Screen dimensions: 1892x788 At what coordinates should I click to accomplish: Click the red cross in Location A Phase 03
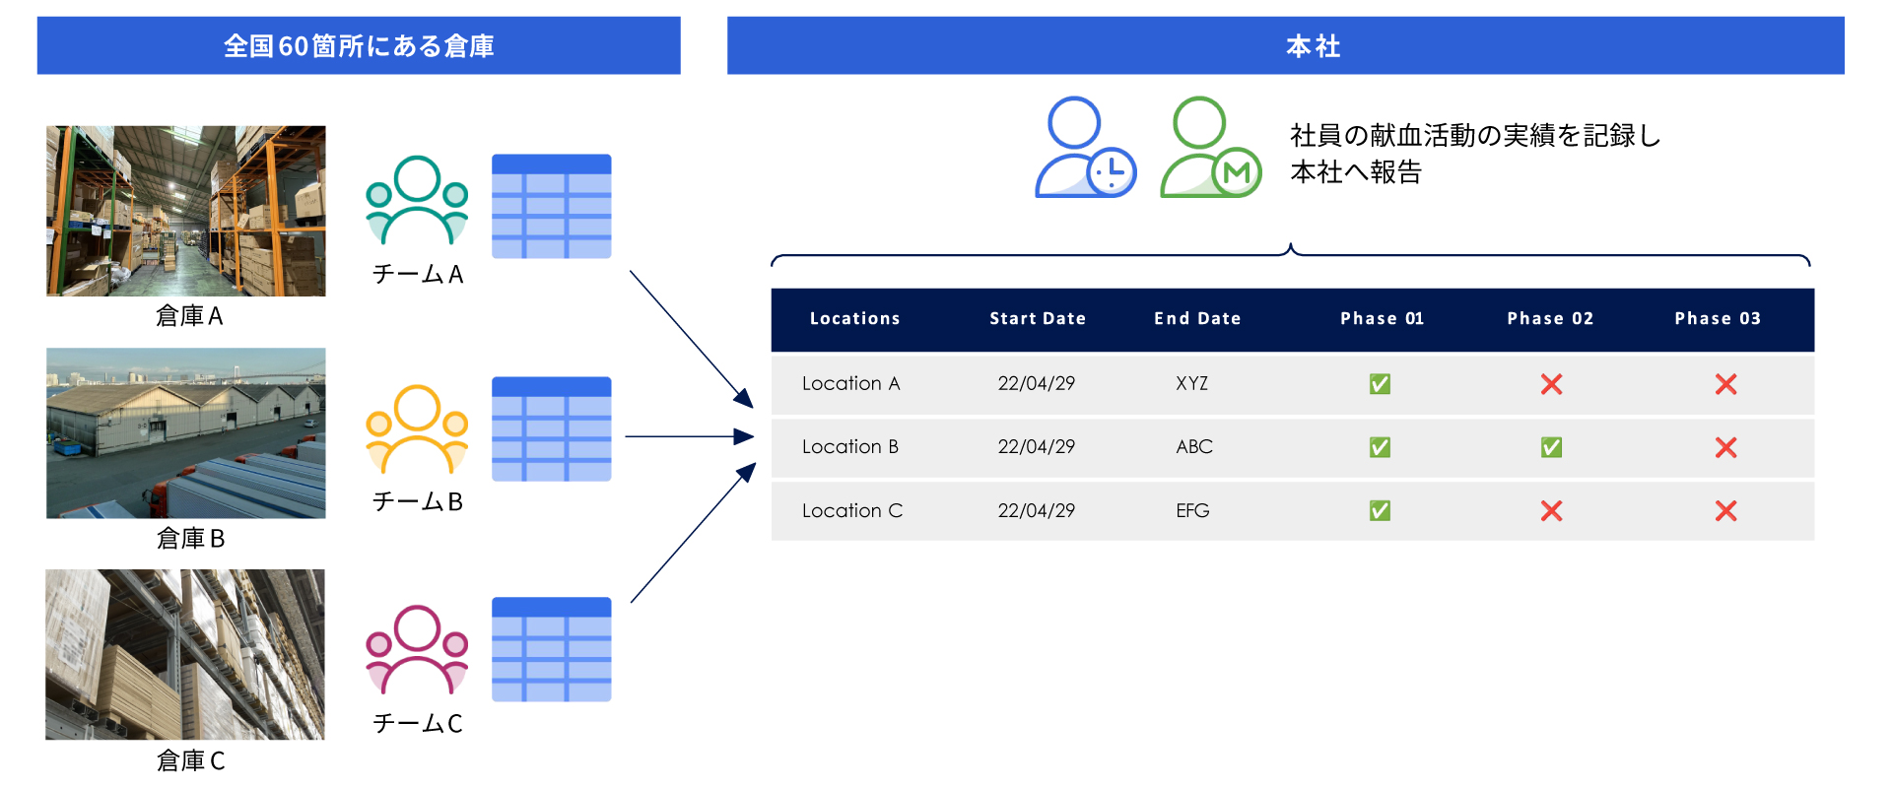coord(1725,384)
